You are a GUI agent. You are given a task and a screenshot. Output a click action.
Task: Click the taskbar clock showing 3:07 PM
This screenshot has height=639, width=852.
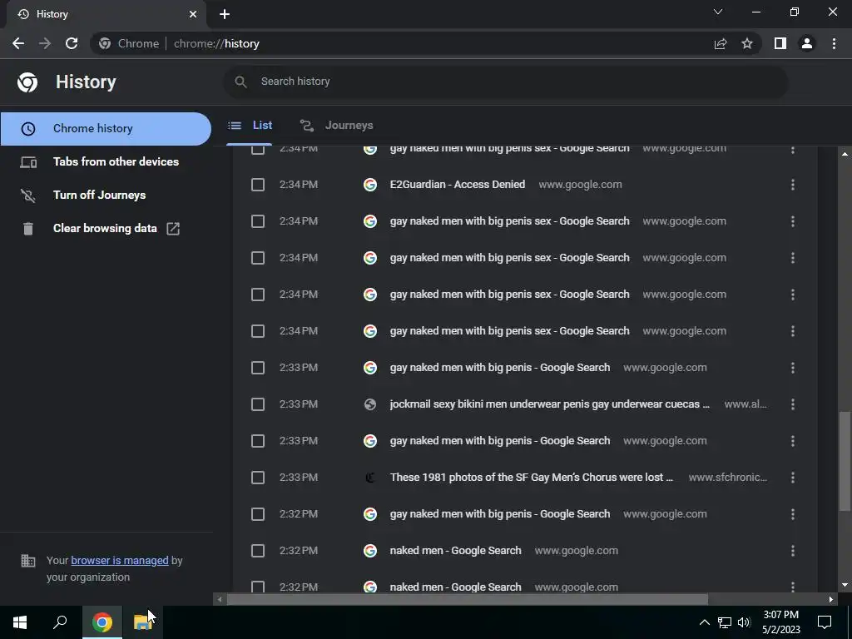click(780, 622)
